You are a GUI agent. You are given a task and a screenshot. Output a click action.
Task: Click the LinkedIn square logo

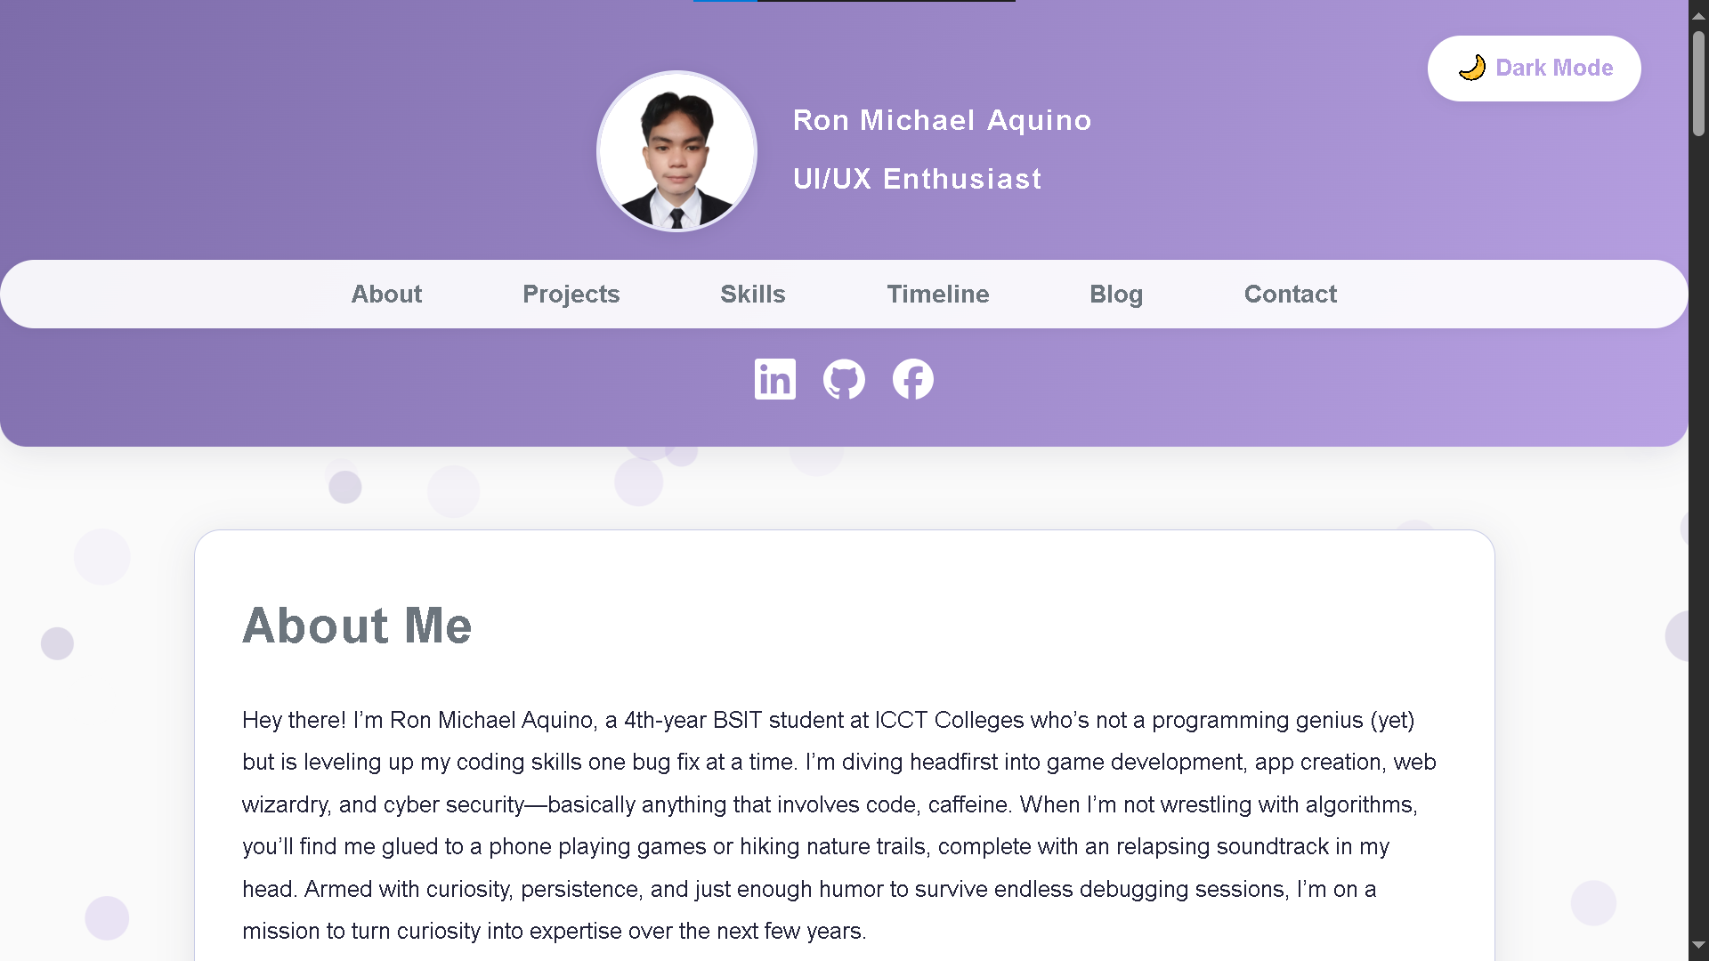774,379
